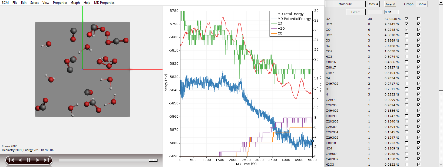Click the scroll down arrow of molecule list
This screenshot has width=443, height=167.
(x=441, y=165)
